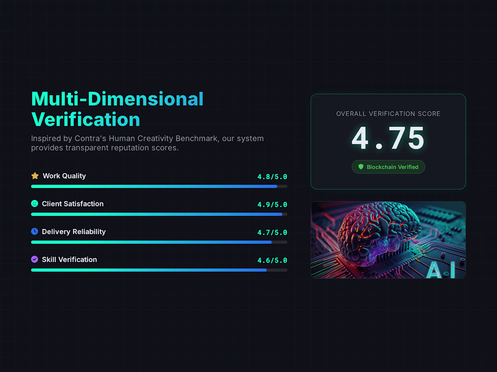Click the Client Satisfaction progress bar
This screenshot has height=372, width=497.
point(159,214)
